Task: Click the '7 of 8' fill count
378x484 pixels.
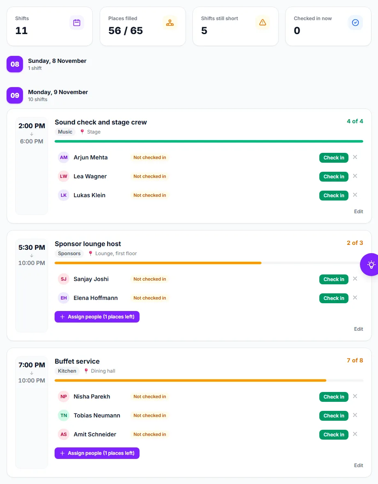Action: pos(355,360)
